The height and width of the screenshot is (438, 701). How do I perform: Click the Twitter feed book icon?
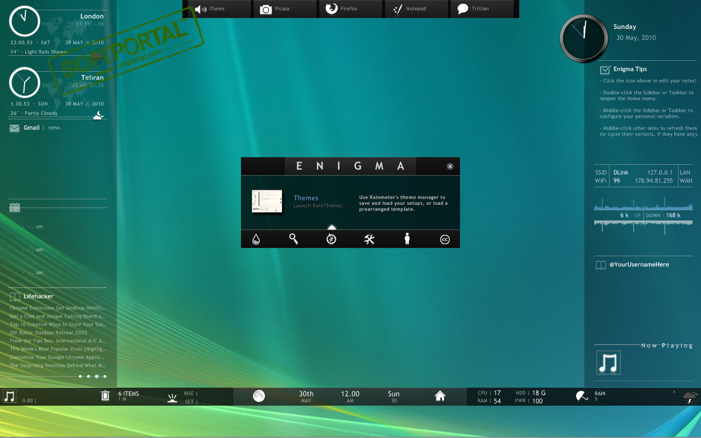point(601,265)
